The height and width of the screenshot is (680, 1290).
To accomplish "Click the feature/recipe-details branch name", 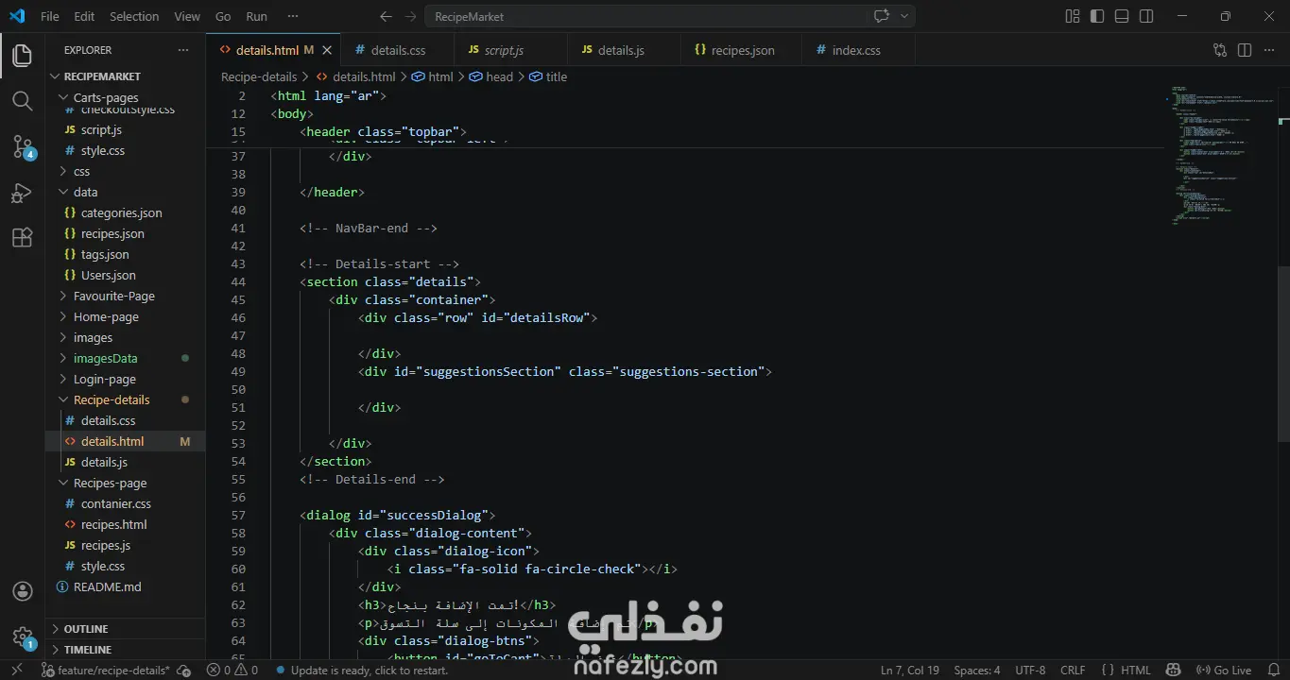I will (106, 671).
